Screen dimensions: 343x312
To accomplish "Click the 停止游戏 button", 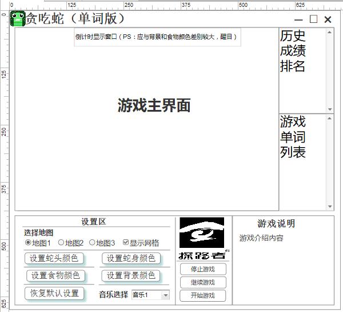I will point(203,269).
